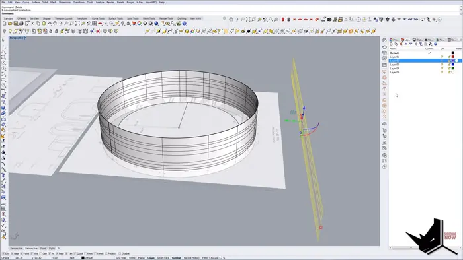
Task: Click the green color swatch of Layer 04
Action: [x=452, y=69]
